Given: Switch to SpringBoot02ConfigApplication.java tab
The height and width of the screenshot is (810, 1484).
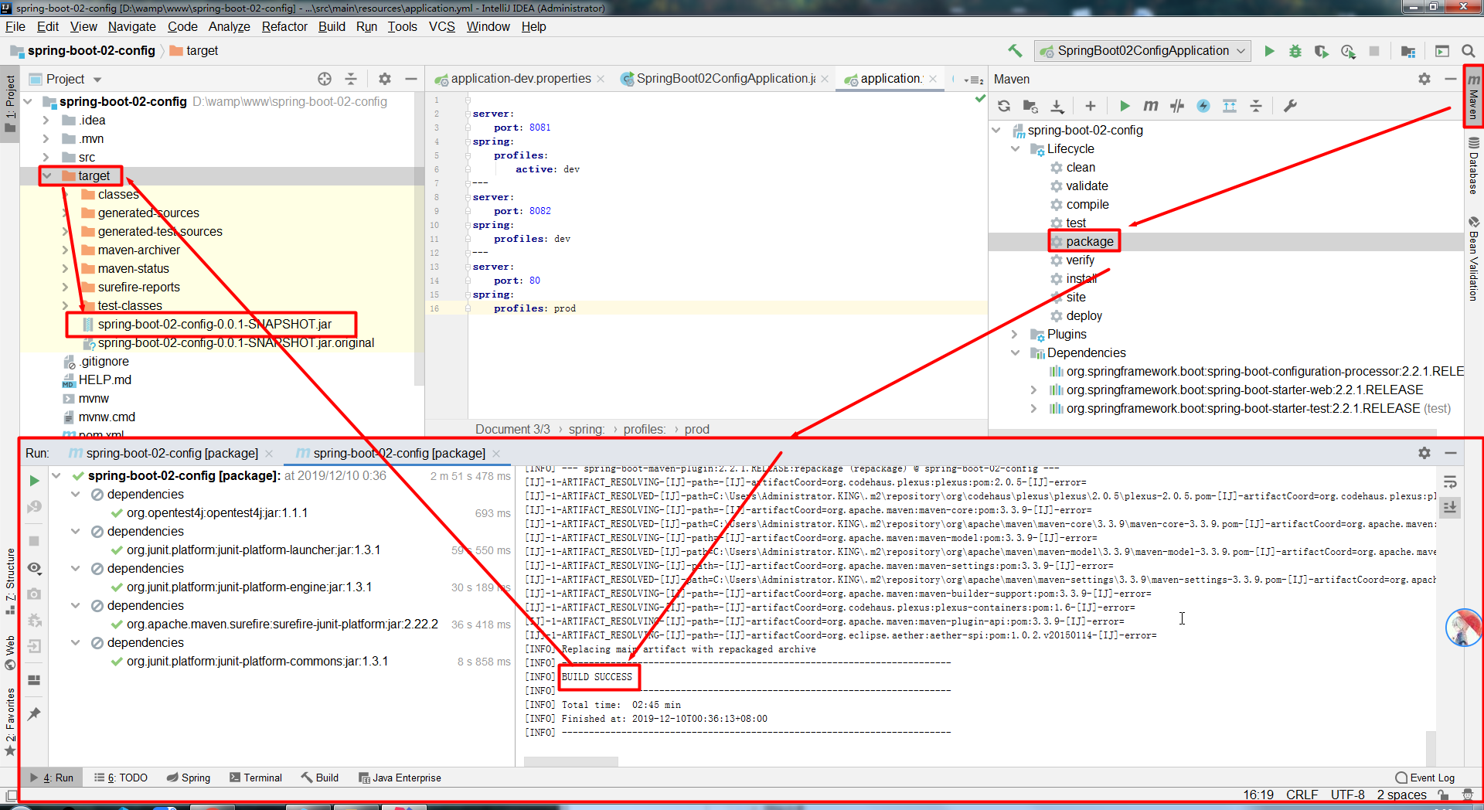Looking at the screenshot, I should [x=725, y=79].
